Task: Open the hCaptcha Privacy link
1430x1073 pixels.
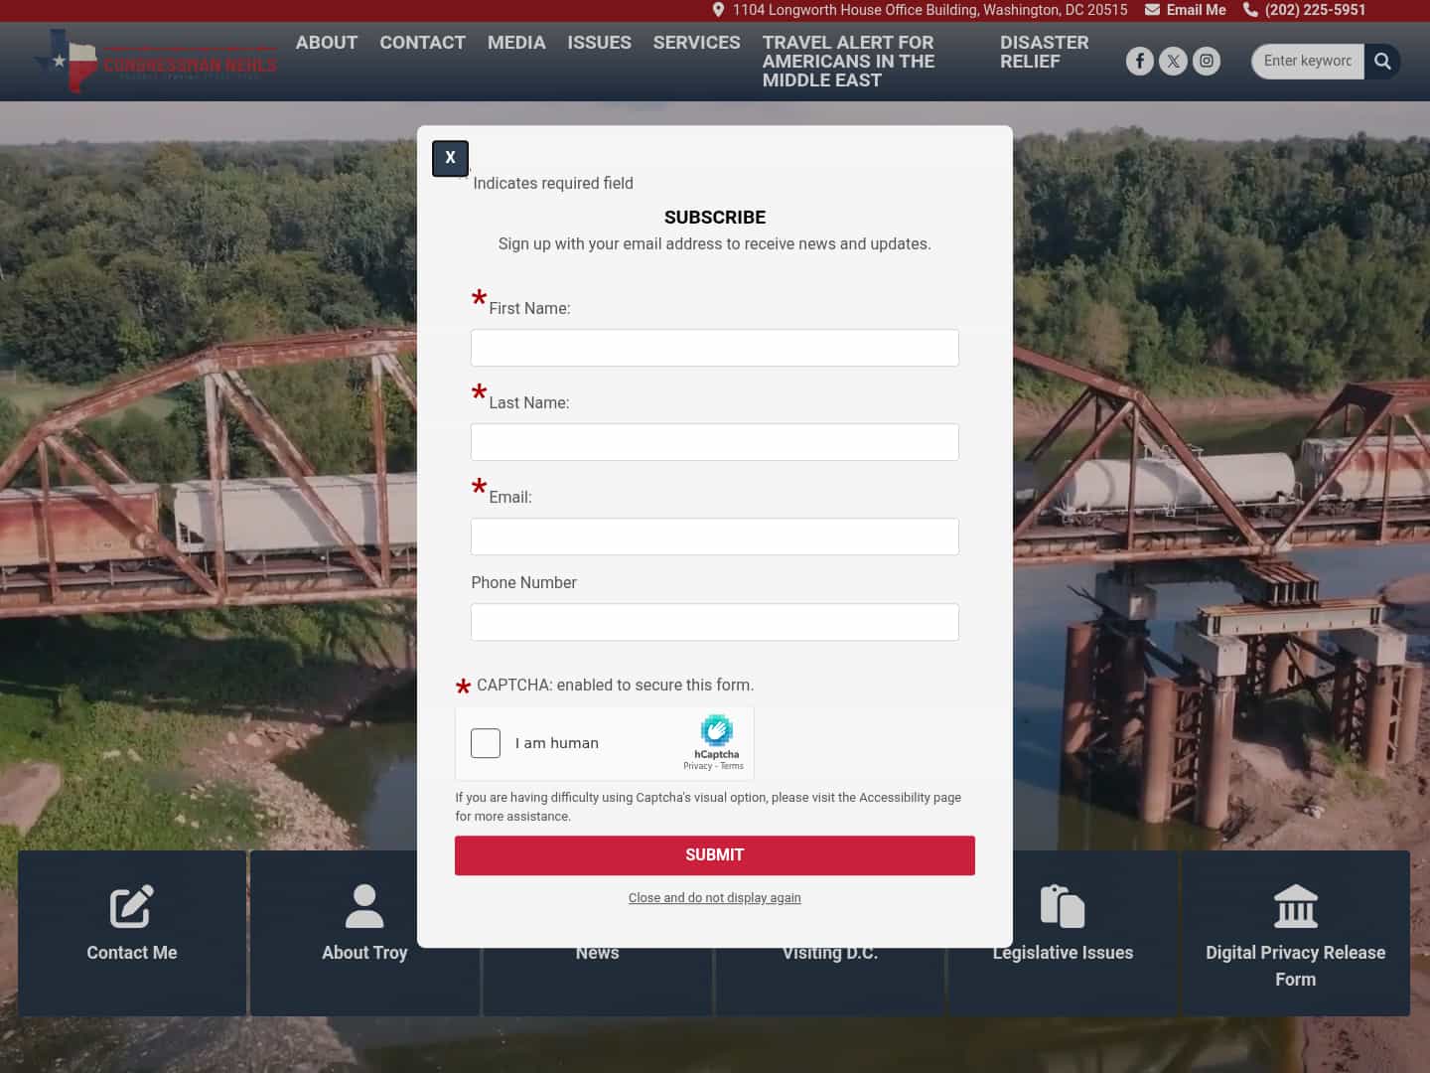Action: [697, 766]
